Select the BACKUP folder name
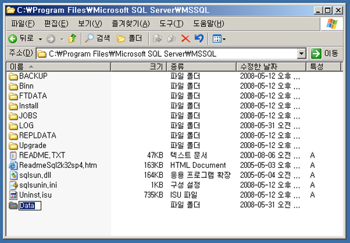 point(33,76)
